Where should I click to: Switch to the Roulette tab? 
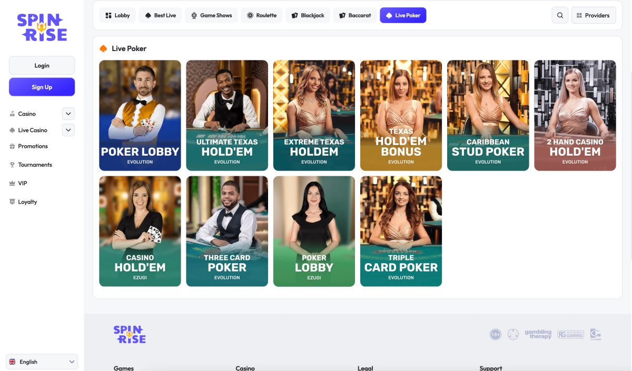(262, 15)
